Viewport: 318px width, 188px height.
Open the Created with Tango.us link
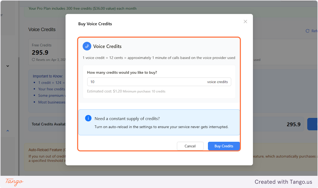click(x=283, y=182)
